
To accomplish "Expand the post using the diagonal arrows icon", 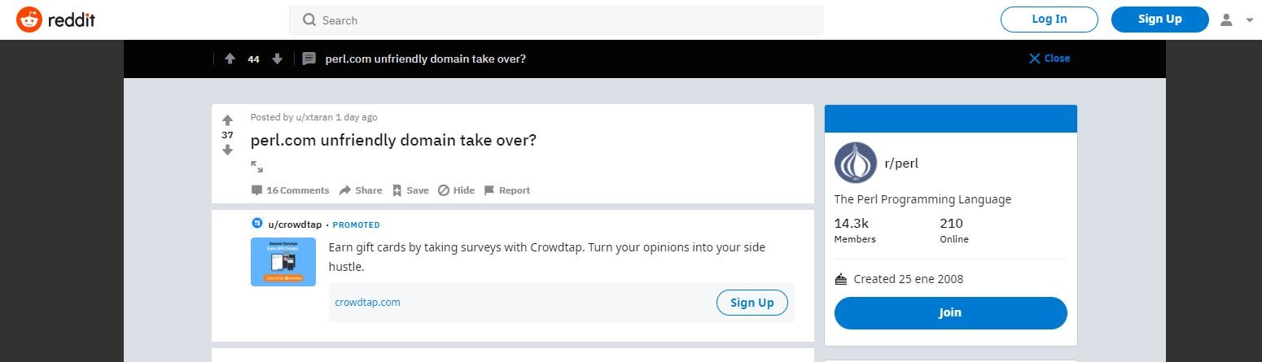I will 256,167.
